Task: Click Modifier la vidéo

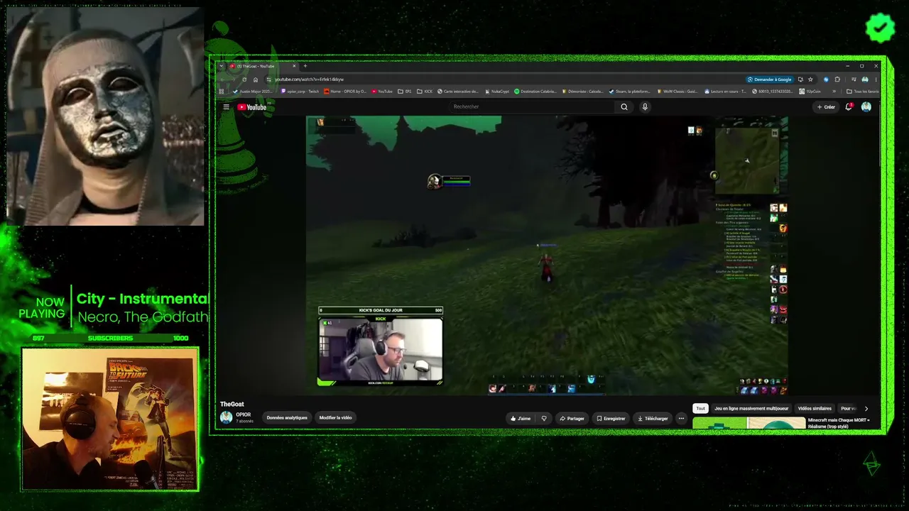Action: point(335,418)
